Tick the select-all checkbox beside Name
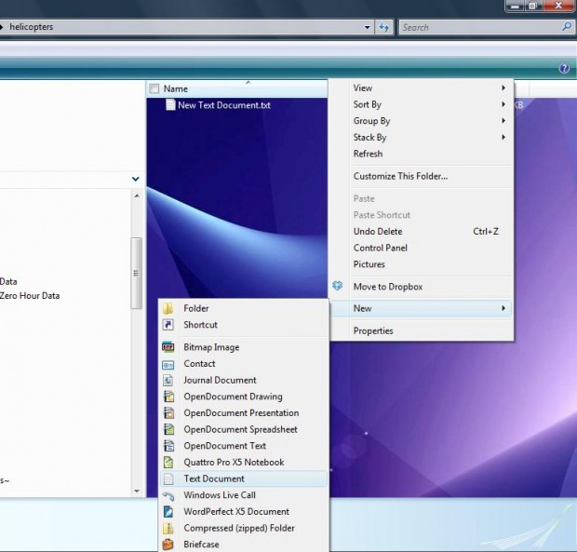 coord(154,88)
